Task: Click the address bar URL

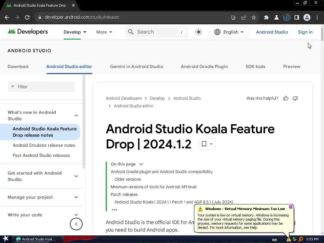Action: [x=82, y=17]
